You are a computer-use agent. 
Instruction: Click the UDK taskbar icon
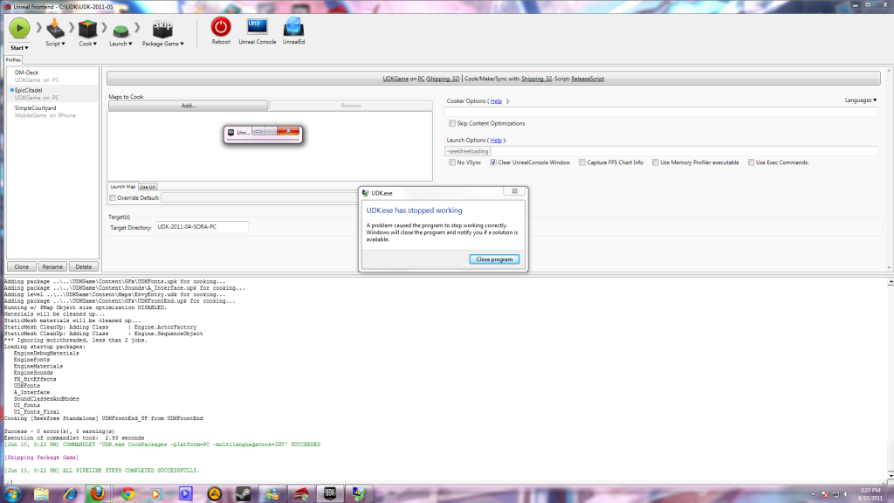click(329, 494)
